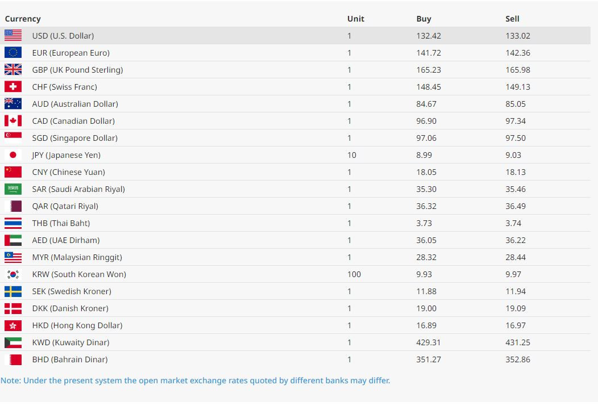The width and height of the screenshot is (598, 406).
Task: Click the BHD sell rate 352.86
Action: click(517, 359)
